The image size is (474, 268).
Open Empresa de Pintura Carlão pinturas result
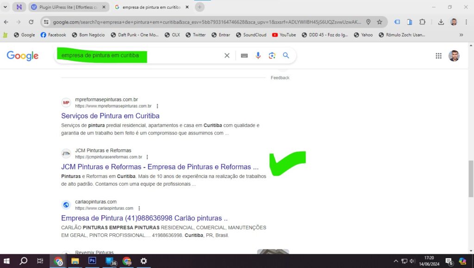pos(144,218)
